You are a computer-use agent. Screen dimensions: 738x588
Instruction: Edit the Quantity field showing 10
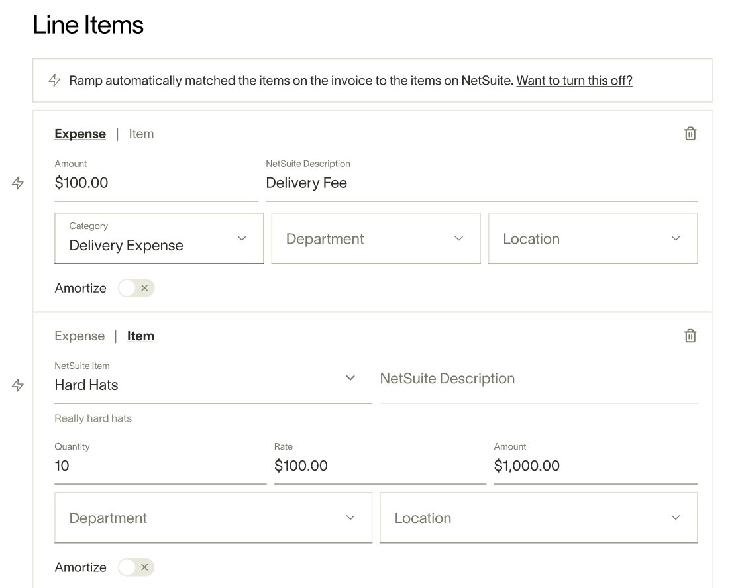(x=160, y=463)
